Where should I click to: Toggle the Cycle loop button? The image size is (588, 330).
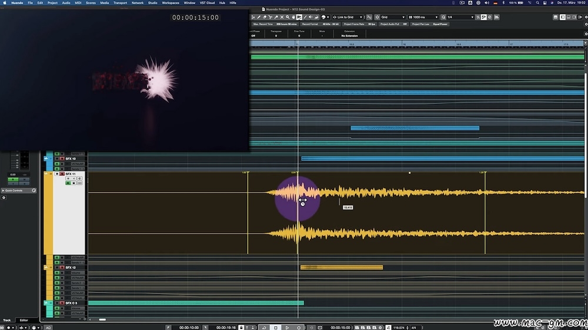coord(263,328)
